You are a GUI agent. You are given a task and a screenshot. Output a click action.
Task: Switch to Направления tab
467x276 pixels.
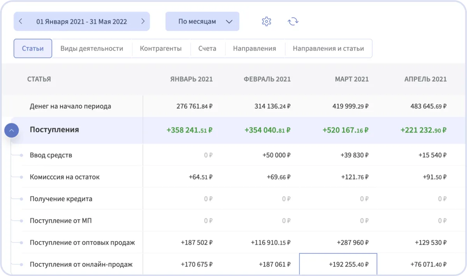click(255, 49)
